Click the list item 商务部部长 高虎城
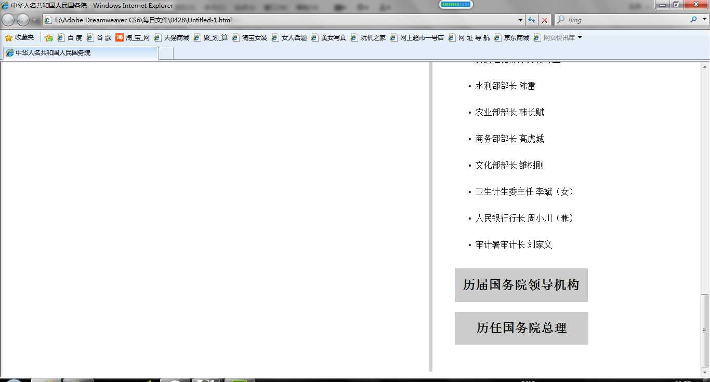710x382 pixels. pyautogui.click(x=510, y=139)
